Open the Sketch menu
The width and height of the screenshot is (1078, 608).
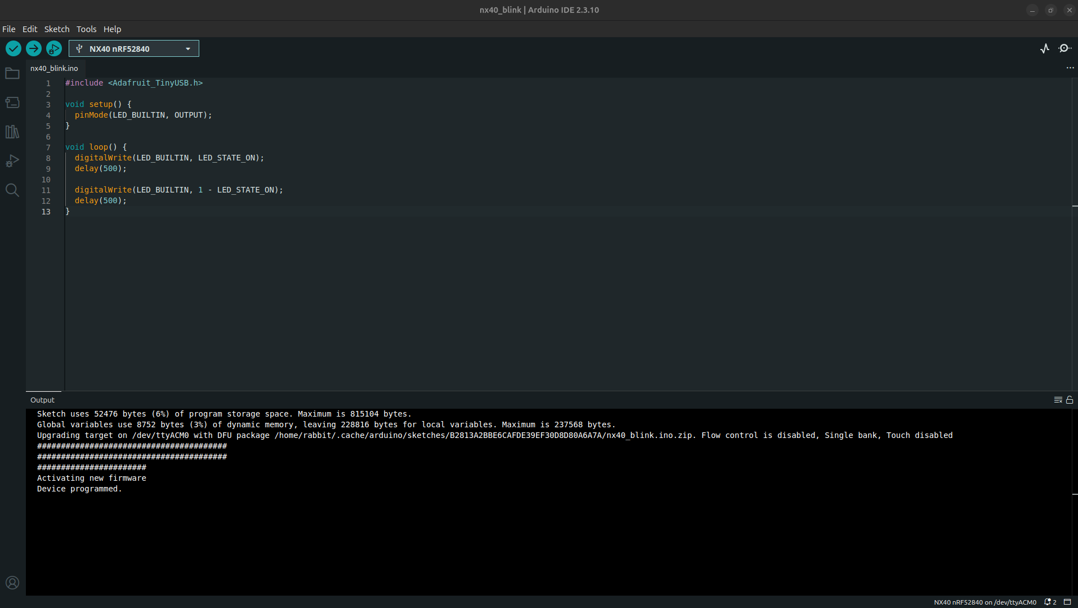click(x=57, y=29)
